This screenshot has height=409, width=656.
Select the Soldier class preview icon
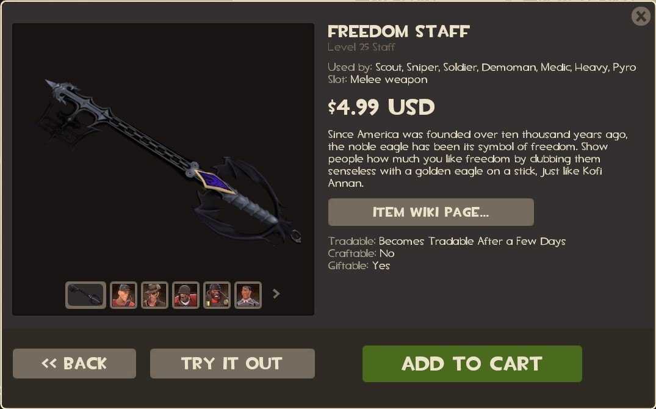186,295
